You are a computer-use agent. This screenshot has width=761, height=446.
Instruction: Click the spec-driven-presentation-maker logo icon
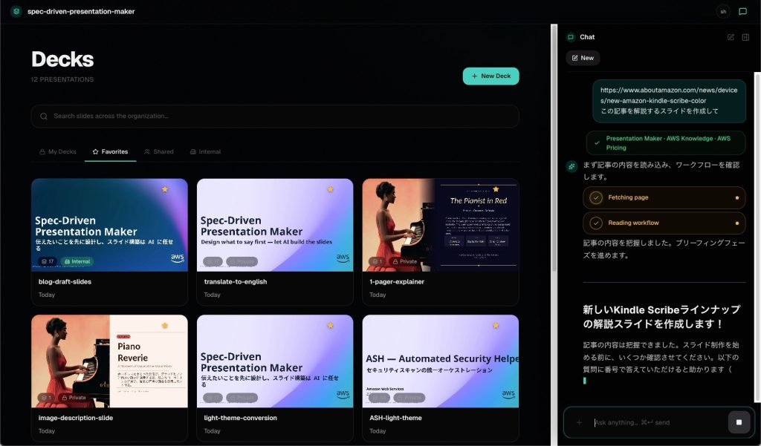(15, 11)
